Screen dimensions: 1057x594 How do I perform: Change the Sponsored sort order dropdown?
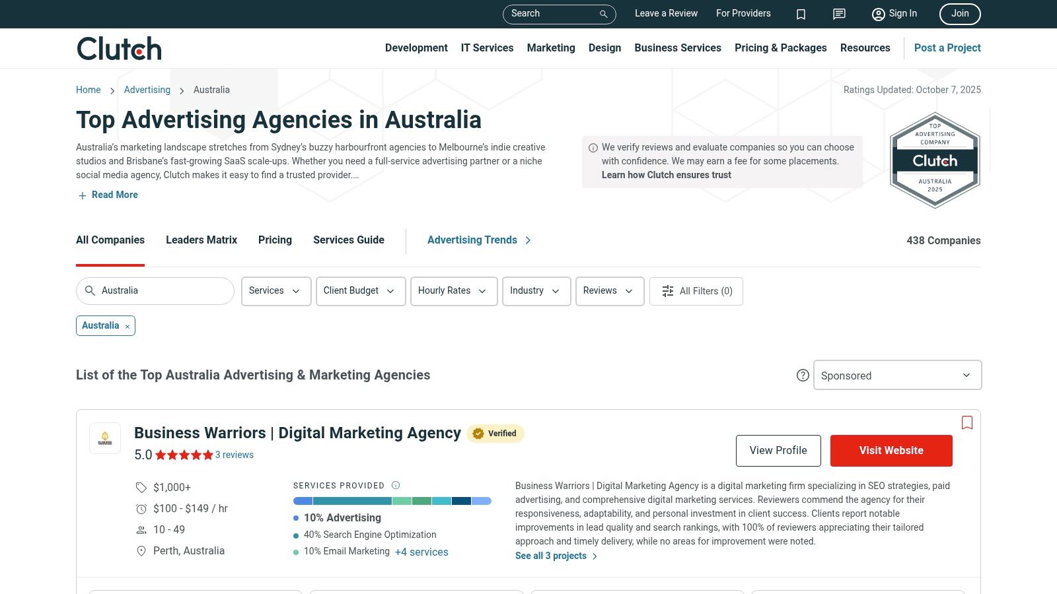click(897, 375)
